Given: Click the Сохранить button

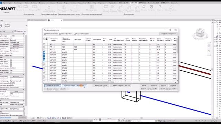Looking at the screenshot, I should 173,86.
